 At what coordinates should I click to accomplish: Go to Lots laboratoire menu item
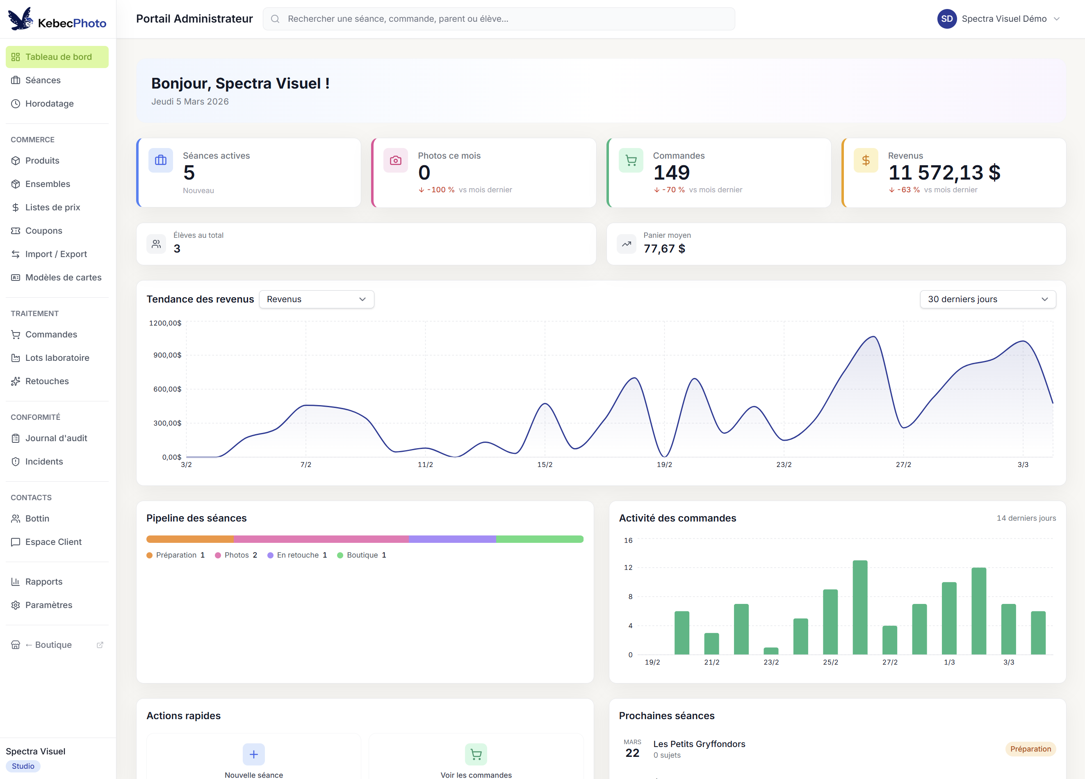click(x=57, y=358)
